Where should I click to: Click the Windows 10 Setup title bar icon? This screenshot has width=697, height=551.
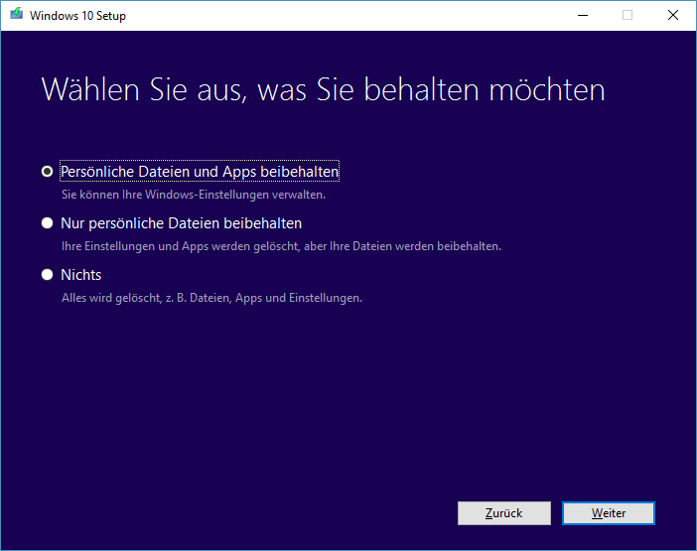point(17,14)
